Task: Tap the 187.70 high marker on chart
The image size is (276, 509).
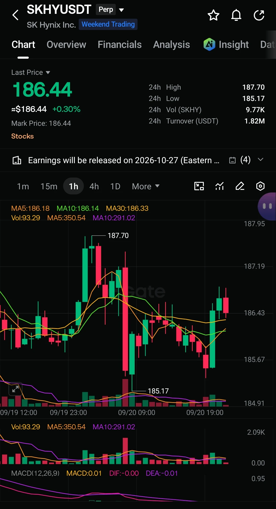Action: (x=118, y=235)
